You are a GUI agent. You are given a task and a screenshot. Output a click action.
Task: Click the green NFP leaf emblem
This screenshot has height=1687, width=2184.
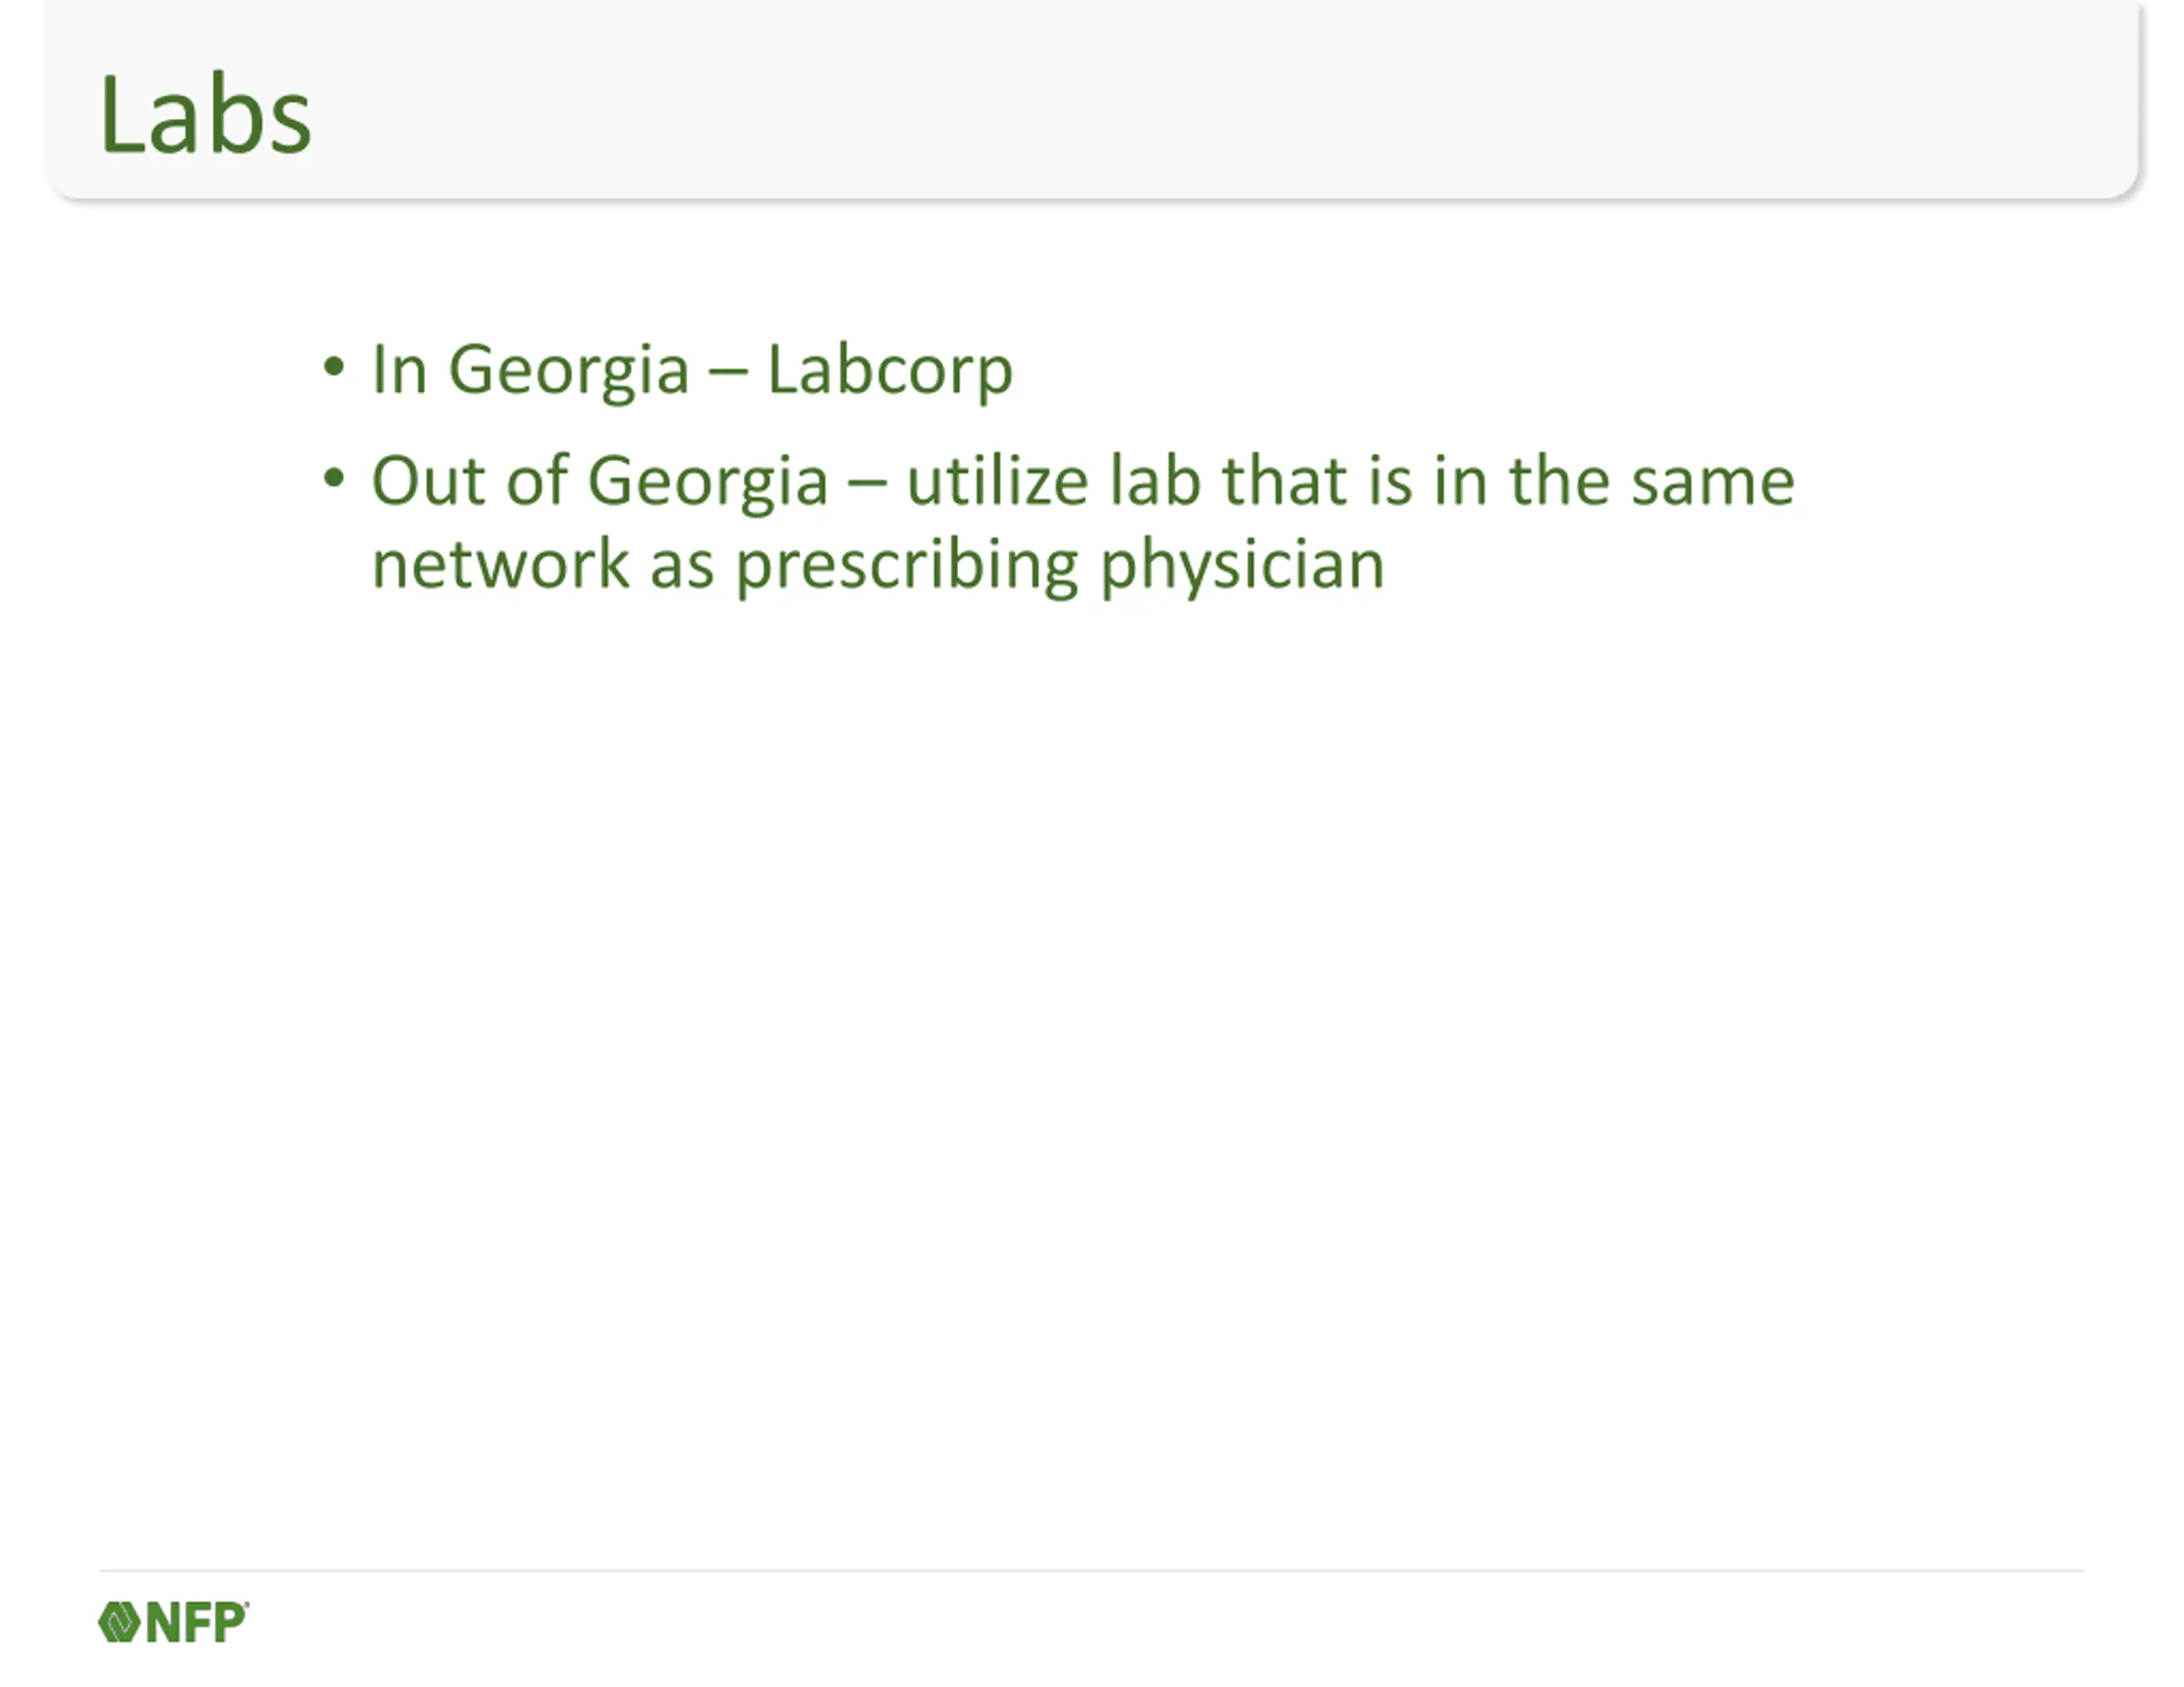pos(119,1622)
